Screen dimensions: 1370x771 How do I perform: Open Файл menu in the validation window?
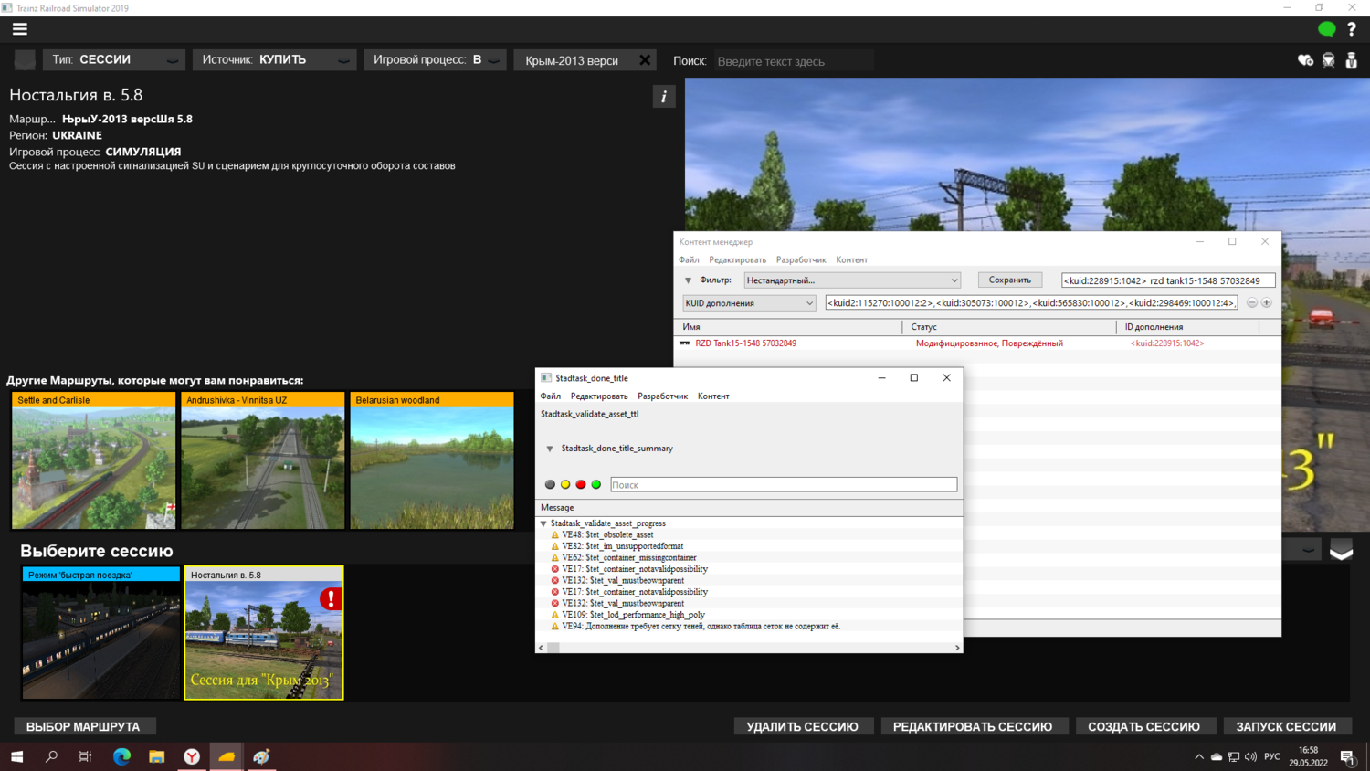[550, 396]
